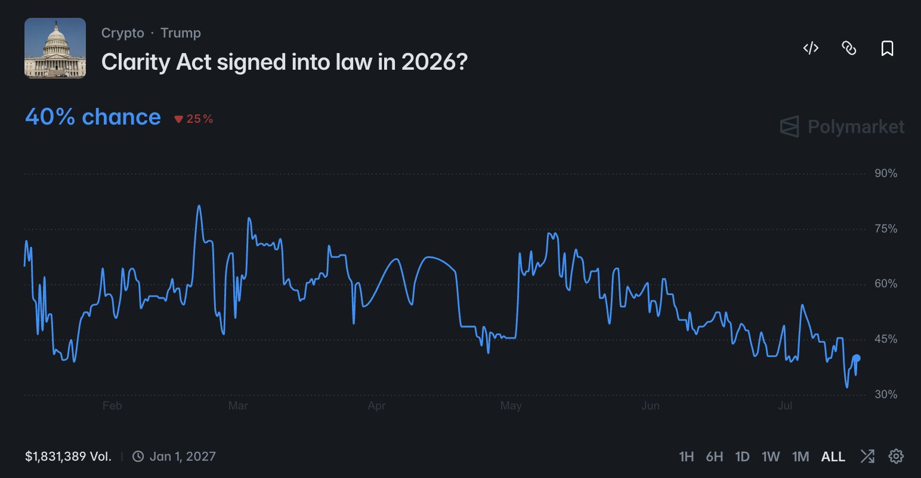Screen dimensions: 921x478
Task: Bookmark this Clarity Act market
Action: [x=887, y=48]
